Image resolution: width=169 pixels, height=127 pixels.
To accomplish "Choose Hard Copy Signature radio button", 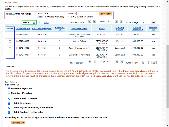I will click(x=9, y=93).
